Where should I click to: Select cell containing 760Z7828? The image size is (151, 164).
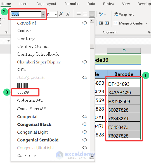(124, 134)
